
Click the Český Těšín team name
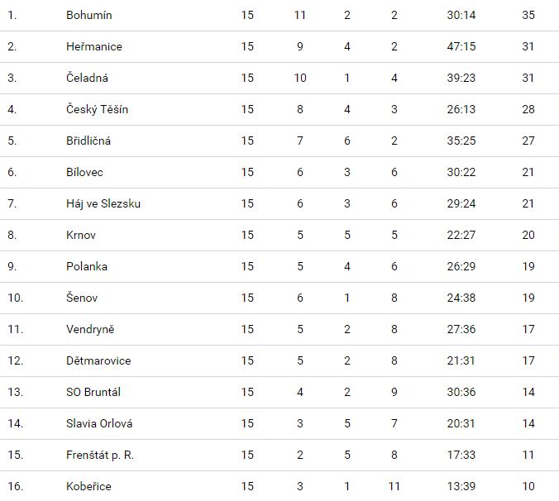coord(97,110)
